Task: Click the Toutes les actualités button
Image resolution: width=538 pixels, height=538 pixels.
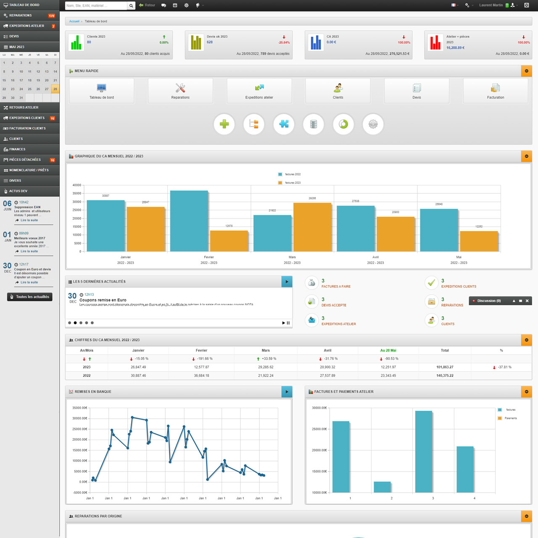Action: 30,297
